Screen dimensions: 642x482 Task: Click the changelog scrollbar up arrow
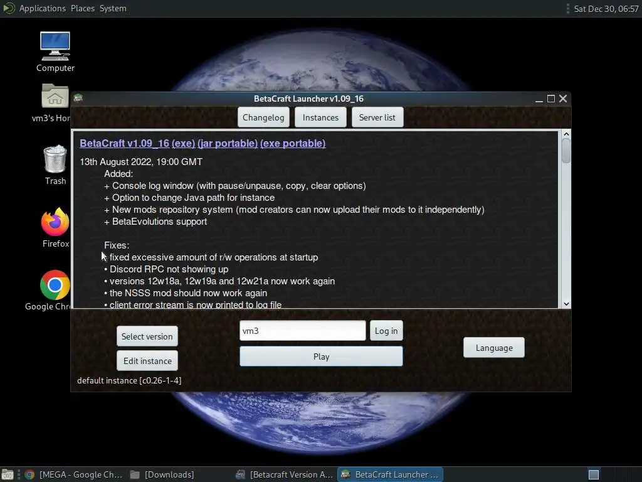[566, 134]
